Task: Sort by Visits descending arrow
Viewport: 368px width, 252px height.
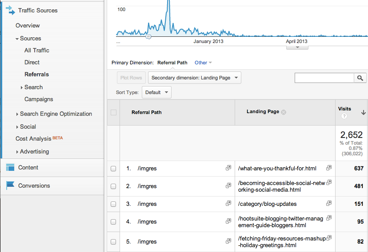Action: pyautogui.click(x=363, y=112)
